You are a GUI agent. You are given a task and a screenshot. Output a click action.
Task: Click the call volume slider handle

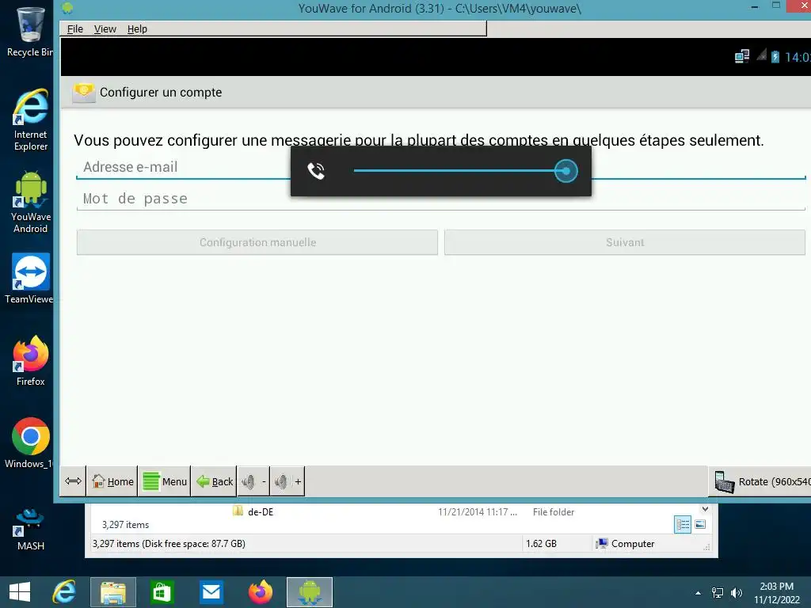tap(565, 171)
